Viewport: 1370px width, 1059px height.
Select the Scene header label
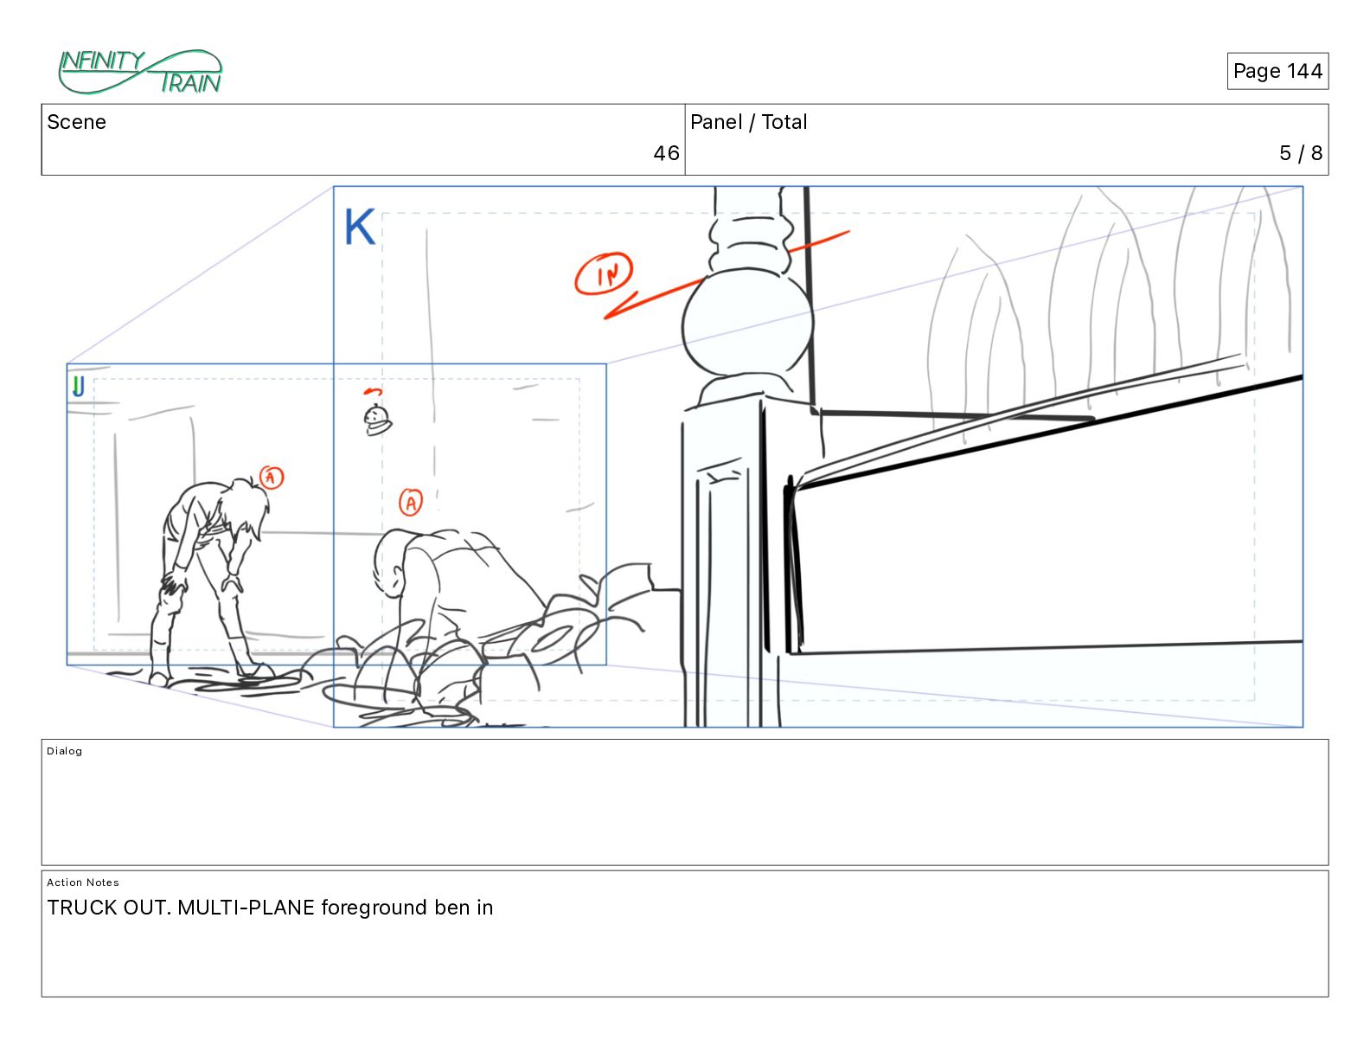point(77,122)
